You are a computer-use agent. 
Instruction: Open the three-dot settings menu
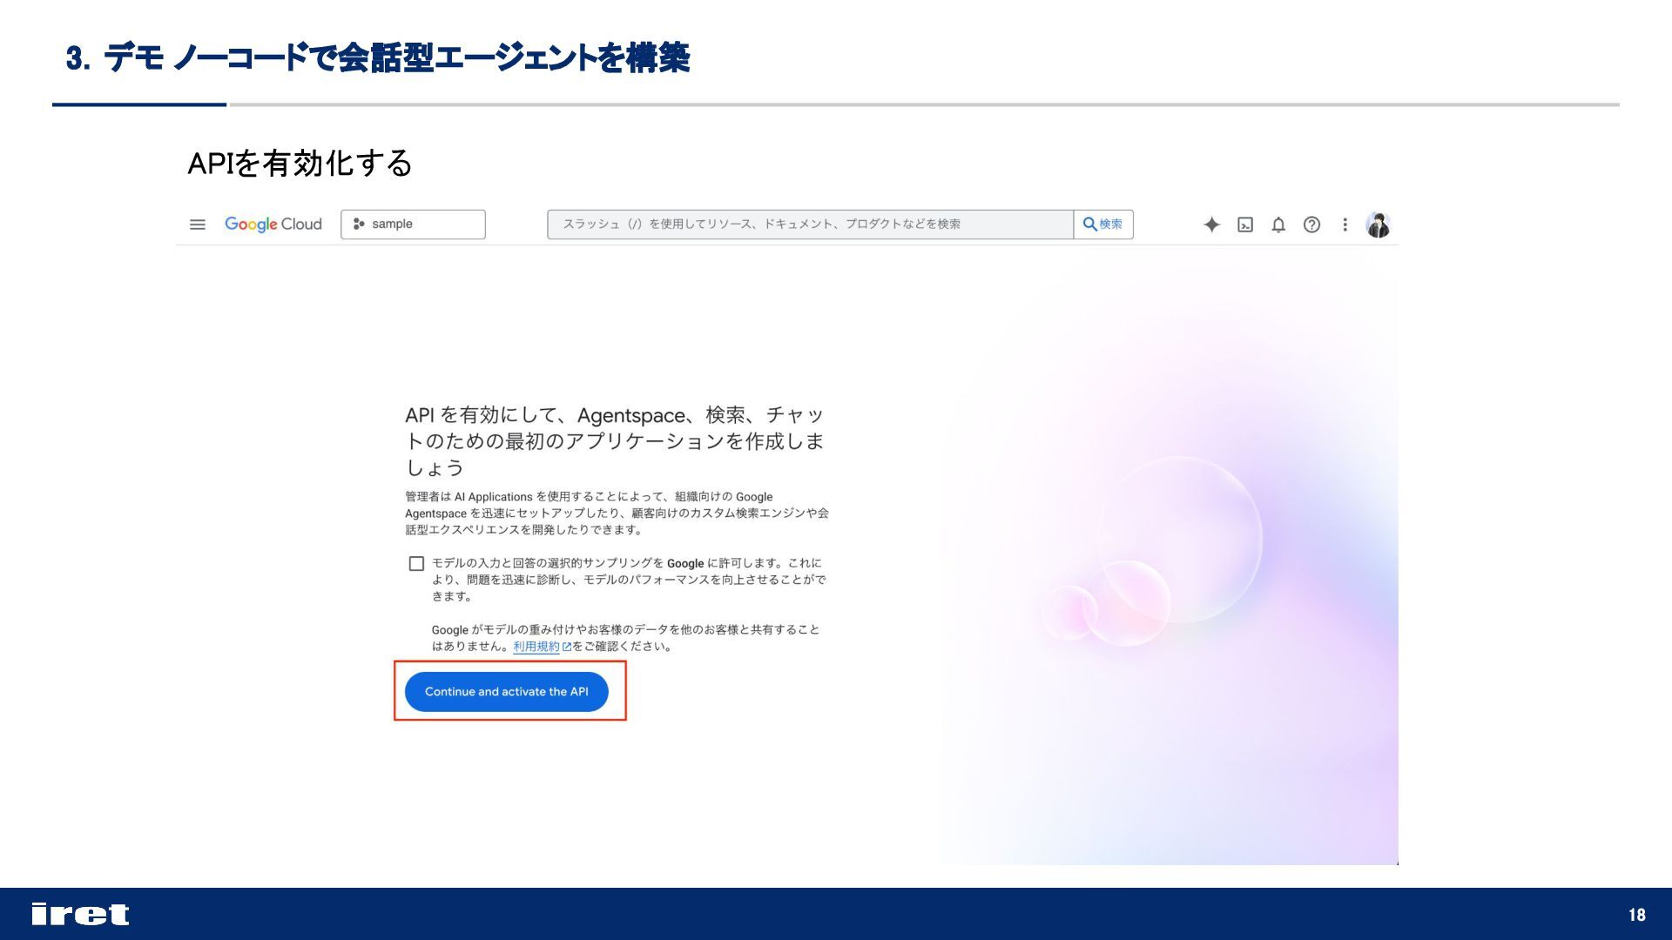click(1345, 225)
